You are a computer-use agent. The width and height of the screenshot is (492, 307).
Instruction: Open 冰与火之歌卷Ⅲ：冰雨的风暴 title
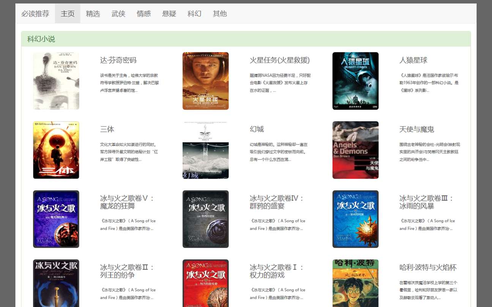[x=427, y=202]
